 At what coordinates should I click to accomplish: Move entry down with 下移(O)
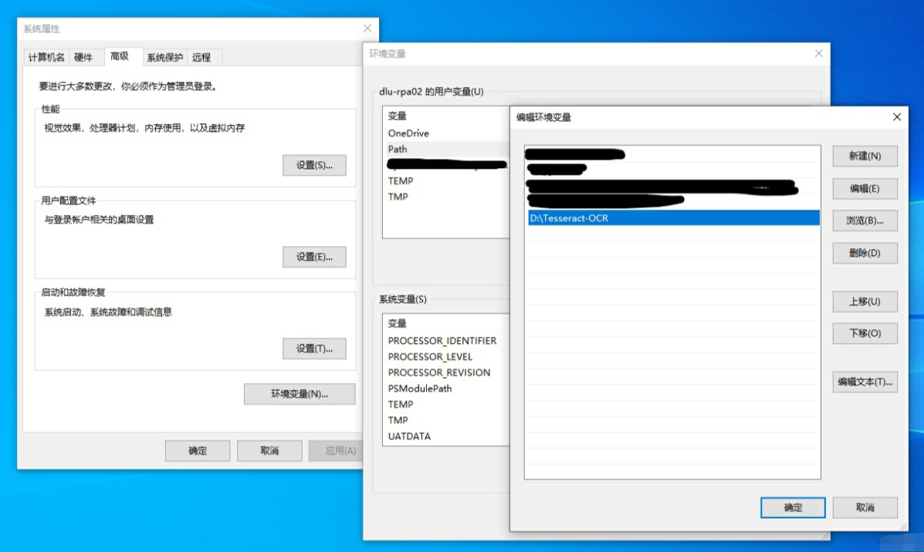click(x=865, y=333)
